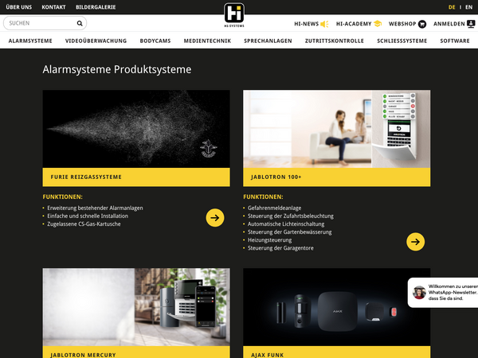
Task: Click the HI-Systems logo
Action: tap(234, 14)
